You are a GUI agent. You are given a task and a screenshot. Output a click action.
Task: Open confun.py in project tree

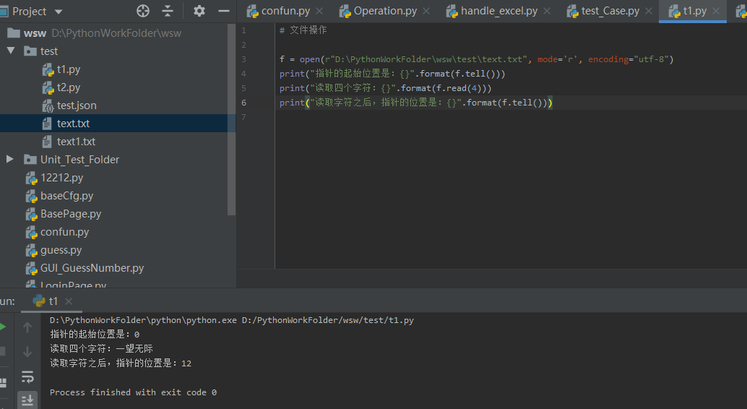[65, 232]
